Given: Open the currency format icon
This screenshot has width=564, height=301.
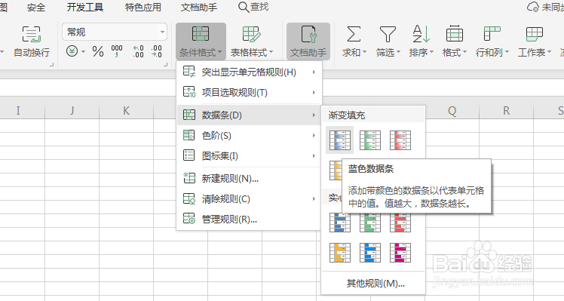Looking at the screenshot, I should tap(72, 51).
